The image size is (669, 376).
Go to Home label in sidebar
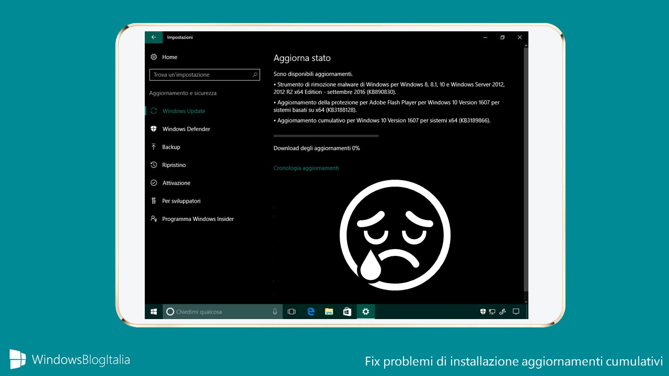(170, 57)
